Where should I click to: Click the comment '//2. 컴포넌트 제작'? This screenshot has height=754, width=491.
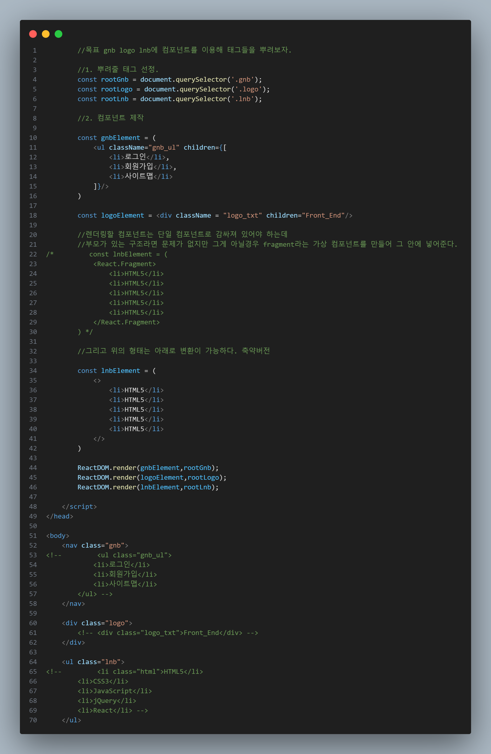point(111,118)
